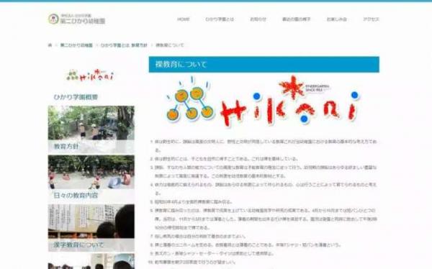Viewport: 432px width, 269px height.
Task: Open the お知らせ menu item
Action: pyautogui.click(x=258, y=19)
